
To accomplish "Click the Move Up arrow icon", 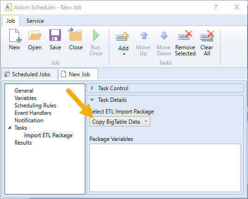I will tap(144, 35).
